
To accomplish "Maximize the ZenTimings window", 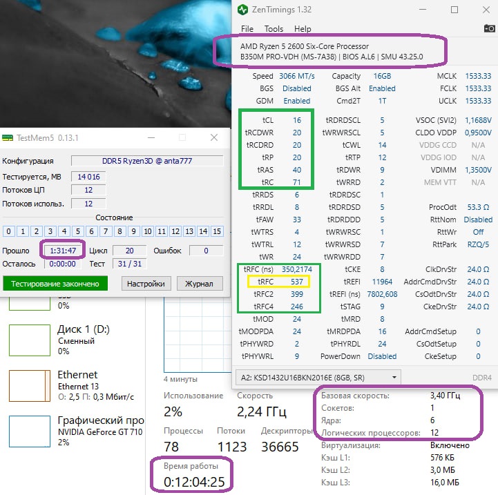I will pos(454,10).
